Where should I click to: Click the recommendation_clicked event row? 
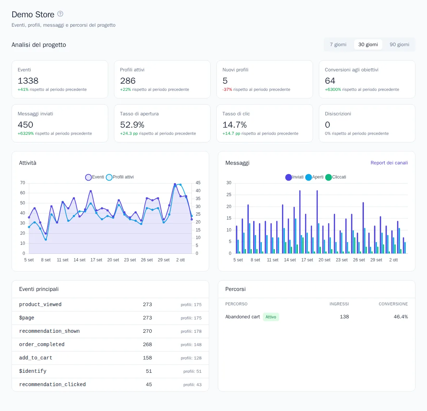pyautogui.click(x=110, y=385)
